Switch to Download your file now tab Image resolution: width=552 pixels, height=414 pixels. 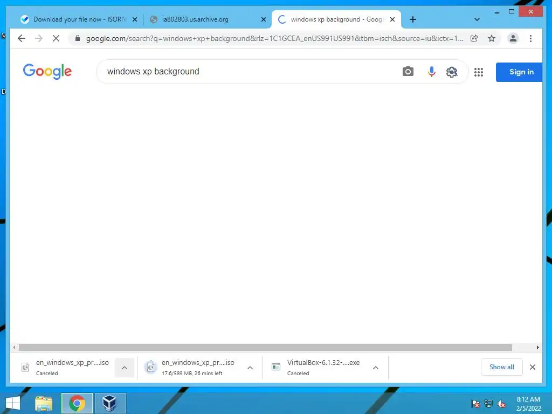pyautogui.click(x=80, y=19)
